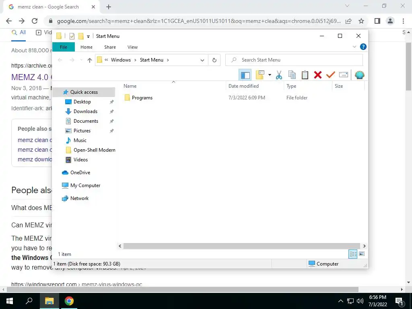The width and height of the screenshot is (412, 309).
Task: Select the Programs folder
Action: [142, 98]
